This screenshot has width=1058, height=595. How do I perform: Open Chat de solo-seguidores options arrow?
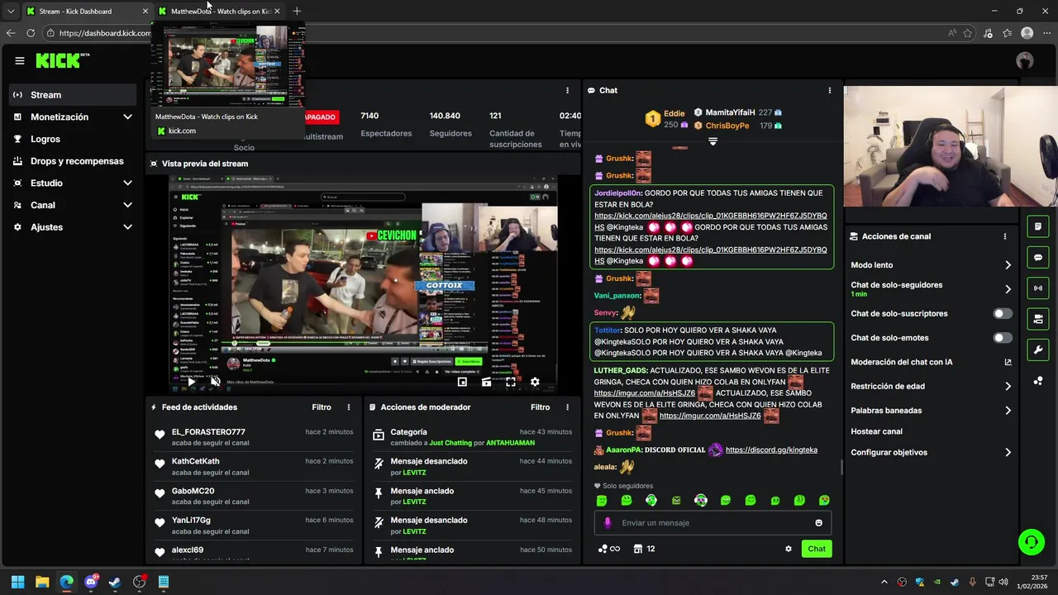pos(1008,289)
